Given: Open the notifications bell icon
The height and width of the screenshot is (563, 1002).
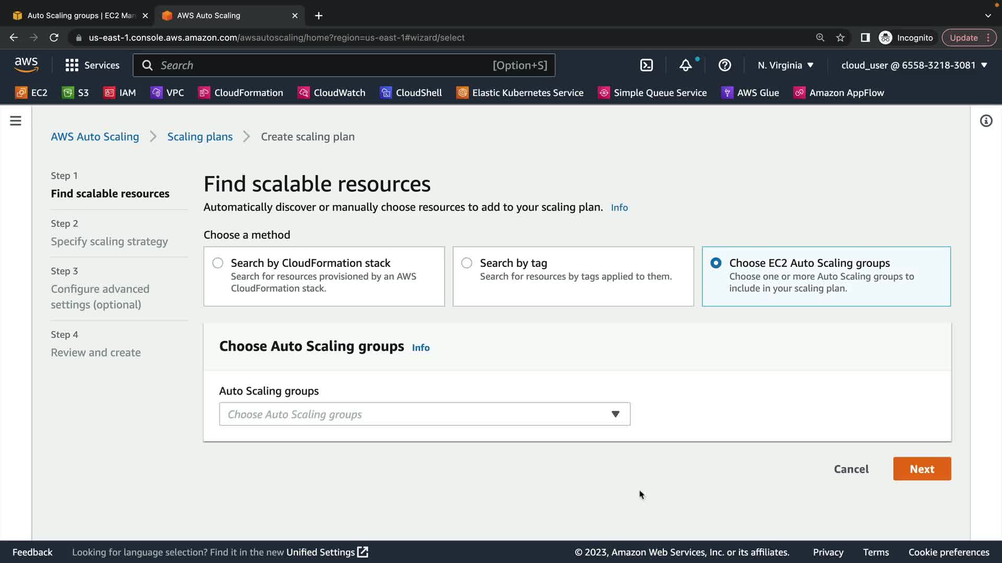Looking at the screenshot, I should 685,65.
